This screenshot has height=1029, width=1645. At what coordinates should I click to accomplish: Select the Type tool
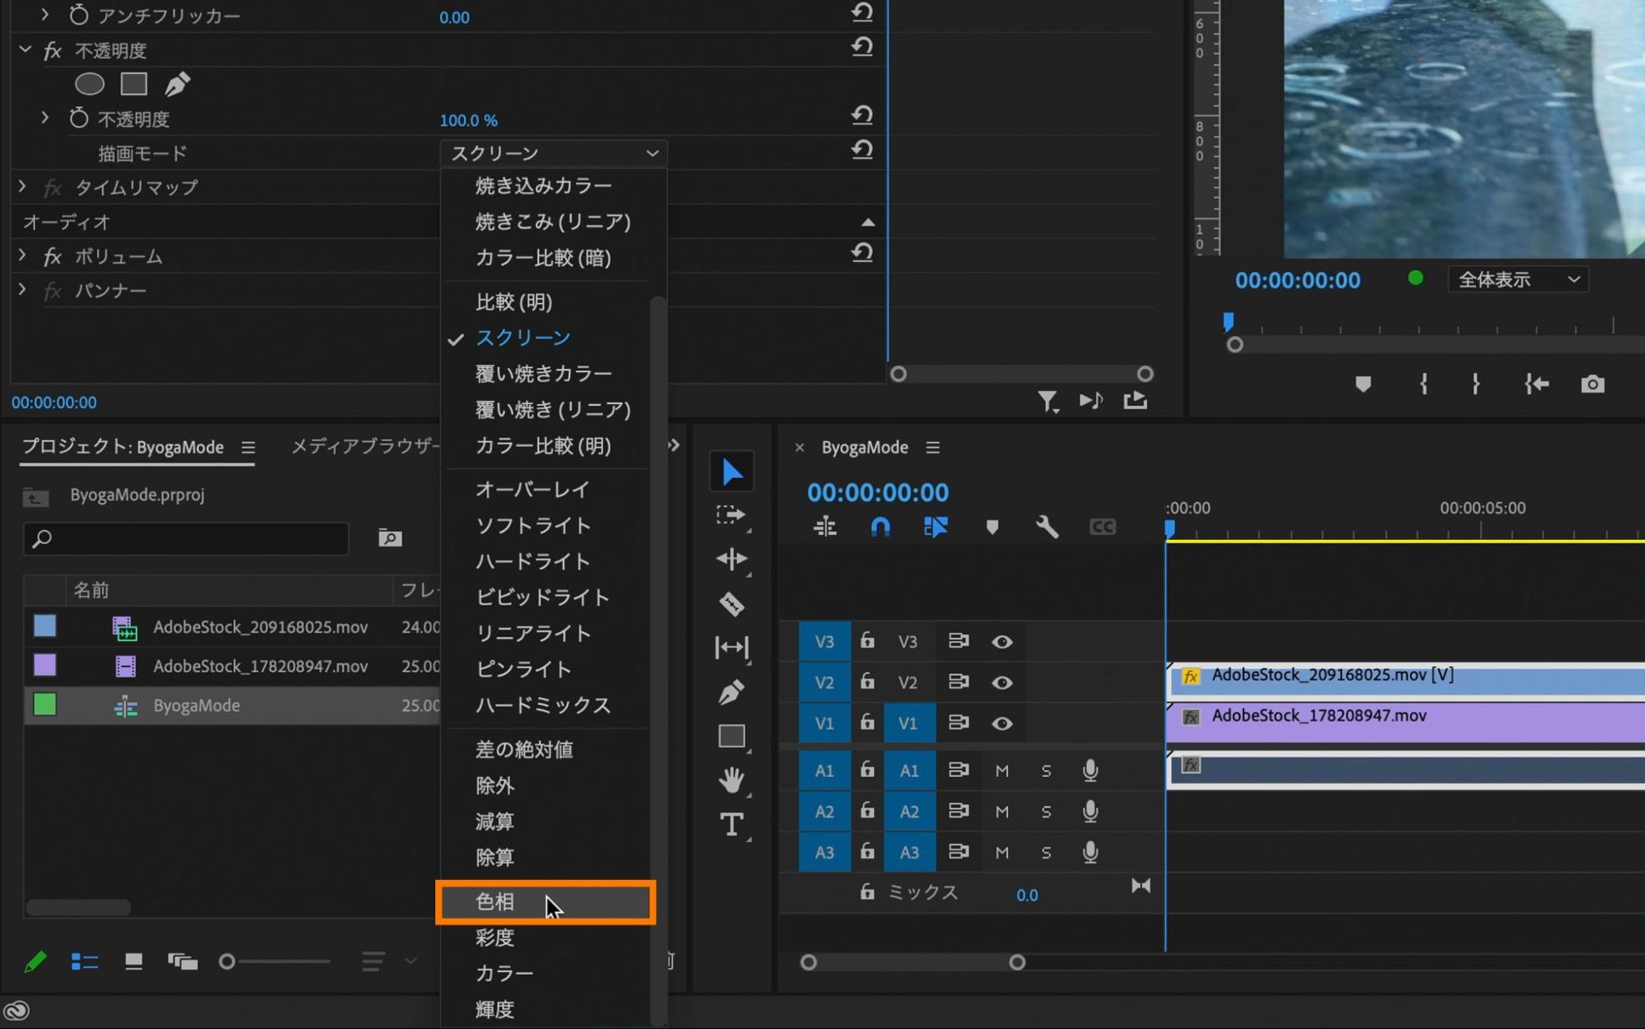(731, 824)
